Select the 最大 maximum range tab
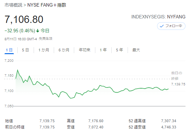Viewport: 190px width, 134px height. tap(136, 50)
